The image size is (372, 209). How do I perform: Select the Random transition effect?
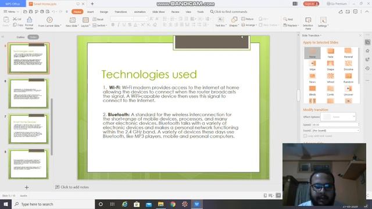tap(348, 78)
